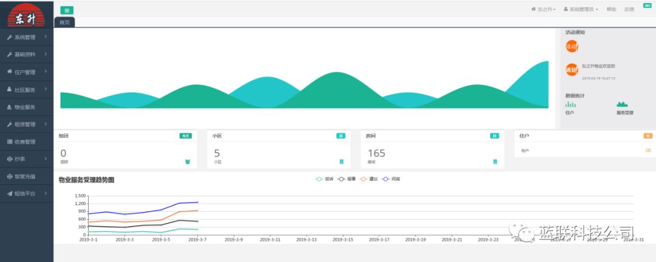Expand the 社区服务 sidebar submenu chevron
The width and height of the screenshot is (656, 262).
click(46, 89)
